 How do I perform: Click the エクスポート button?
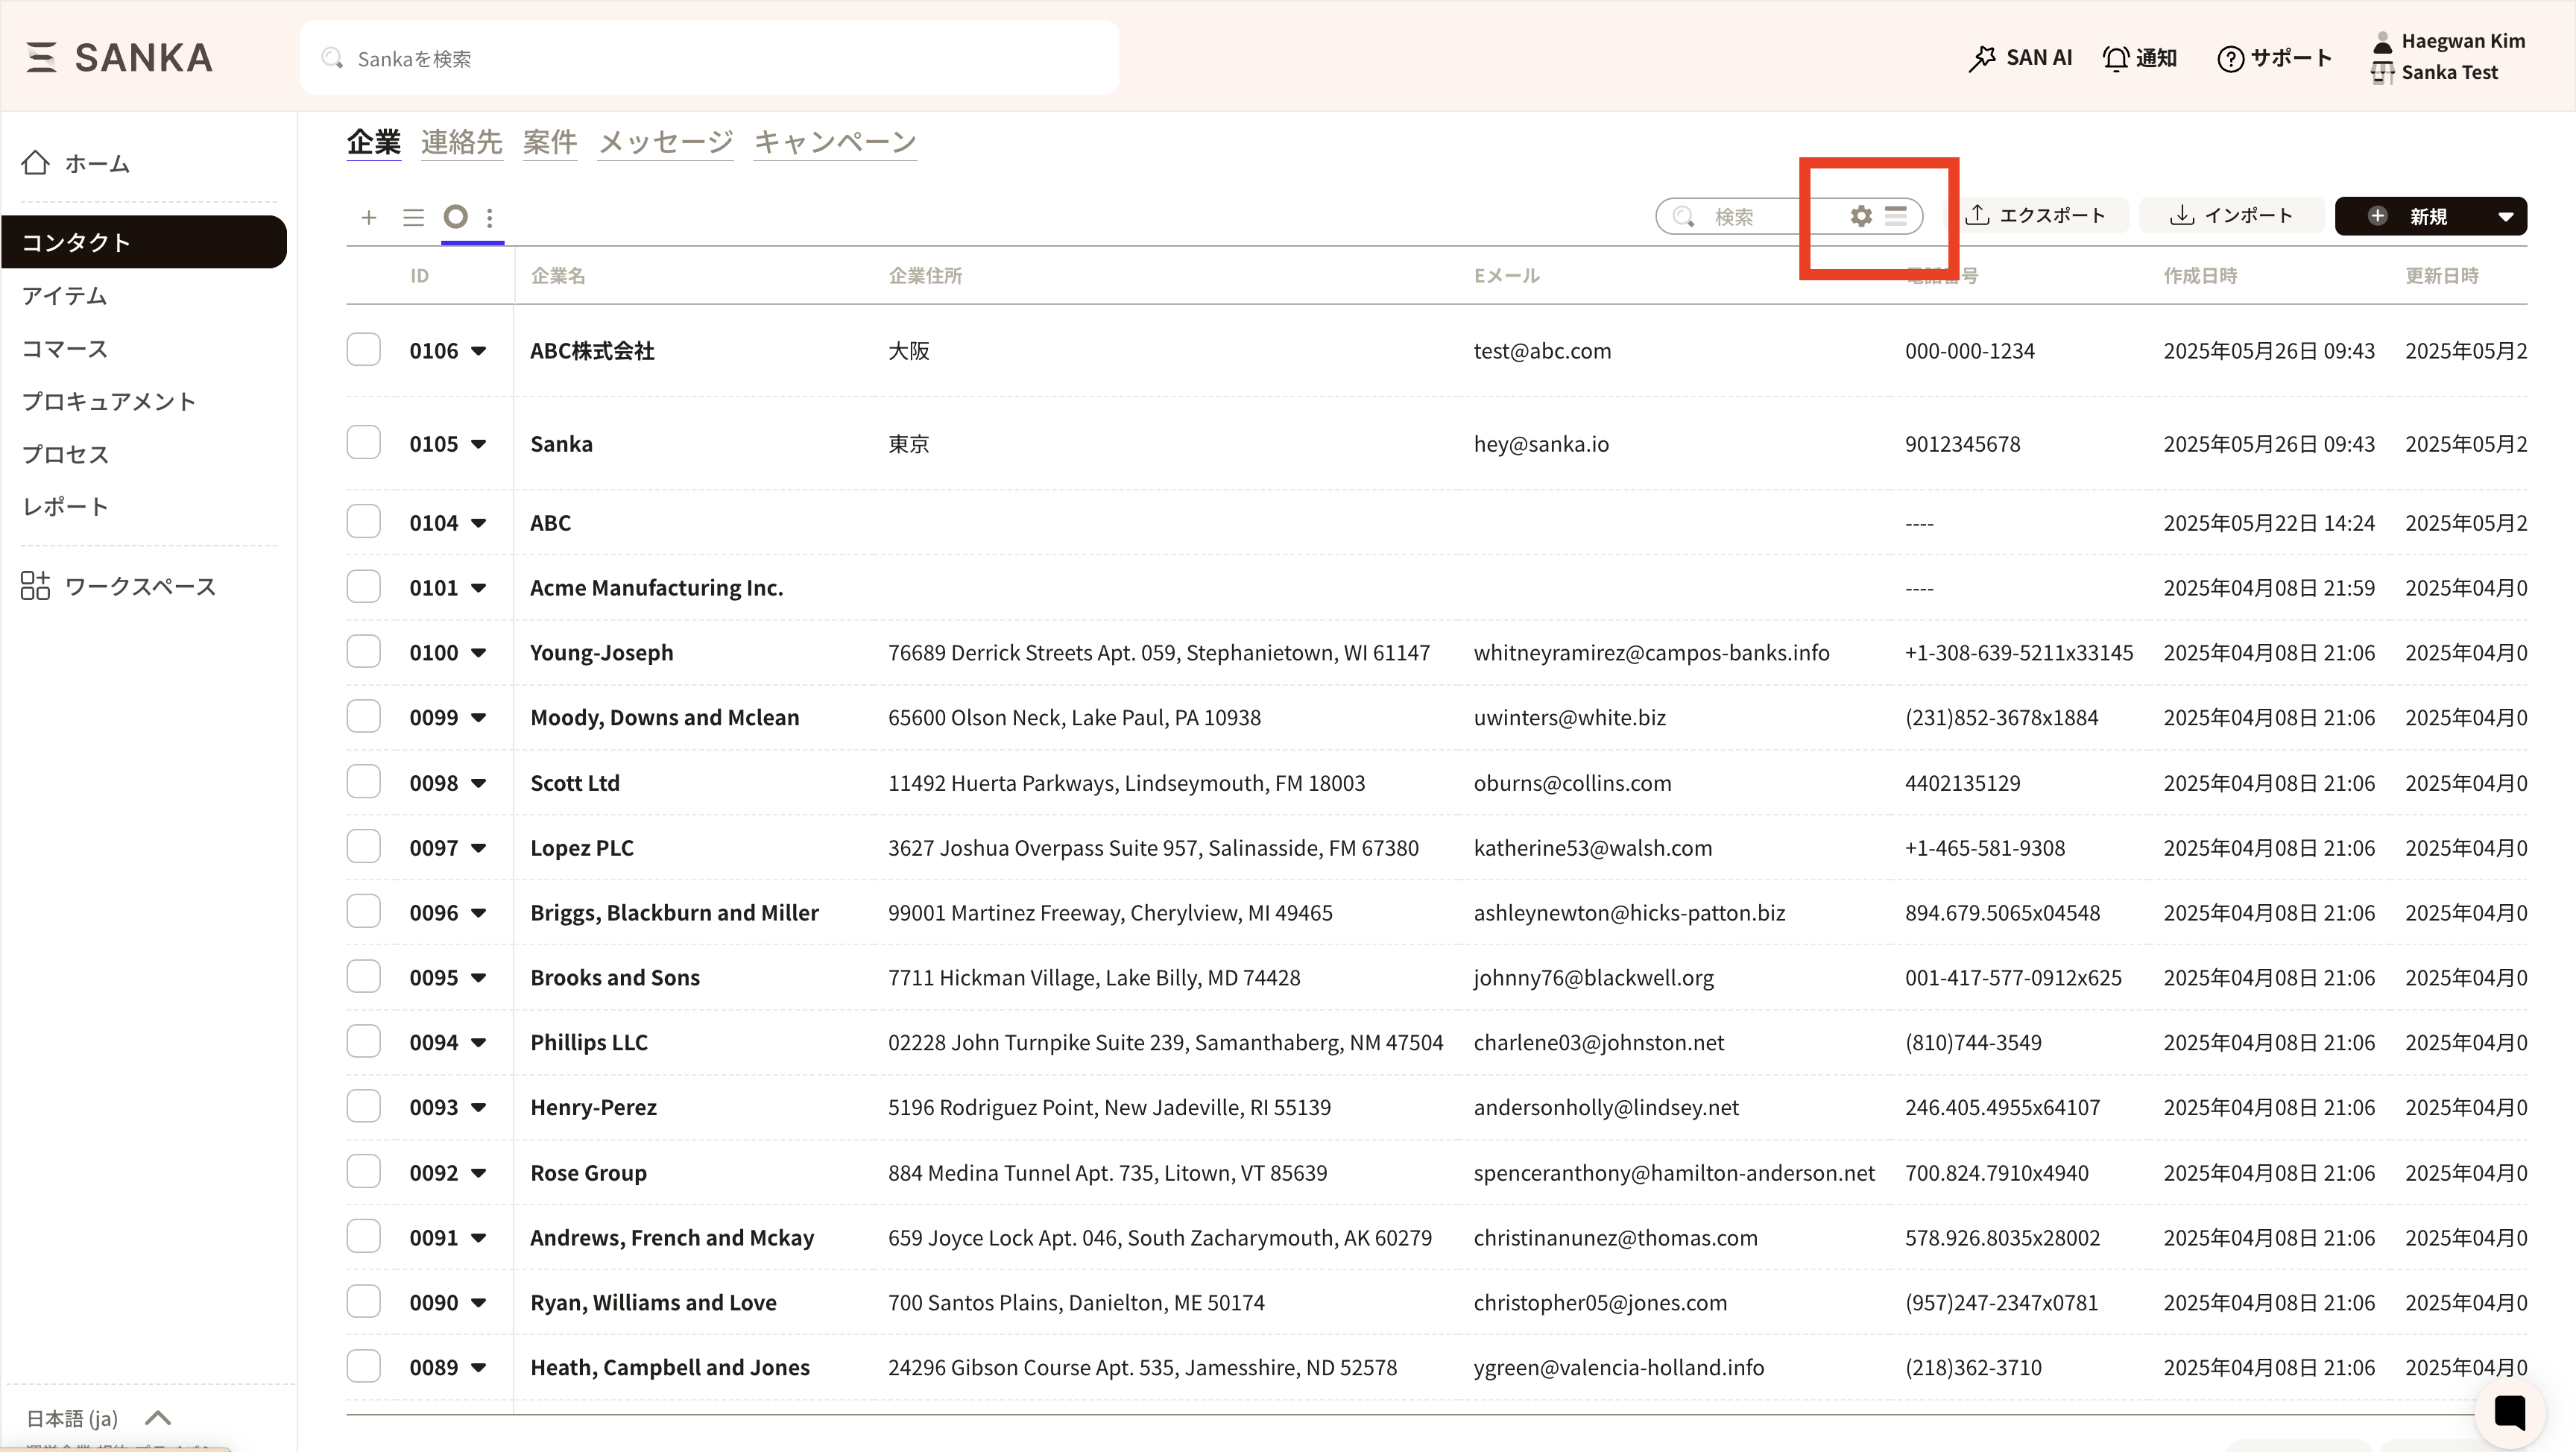coord(2035,216)
